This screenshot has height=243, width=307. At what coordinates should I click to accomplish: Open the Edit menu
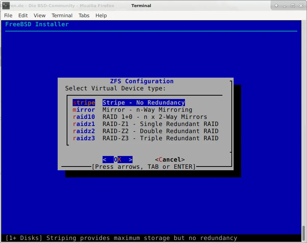coord(23,15)
